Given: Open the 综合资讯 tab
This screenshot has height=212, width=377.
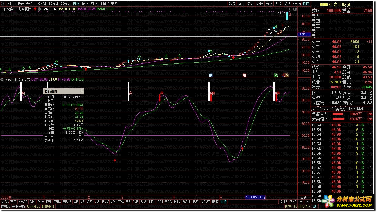Looking at the screenshot, I should click(33, 206).
